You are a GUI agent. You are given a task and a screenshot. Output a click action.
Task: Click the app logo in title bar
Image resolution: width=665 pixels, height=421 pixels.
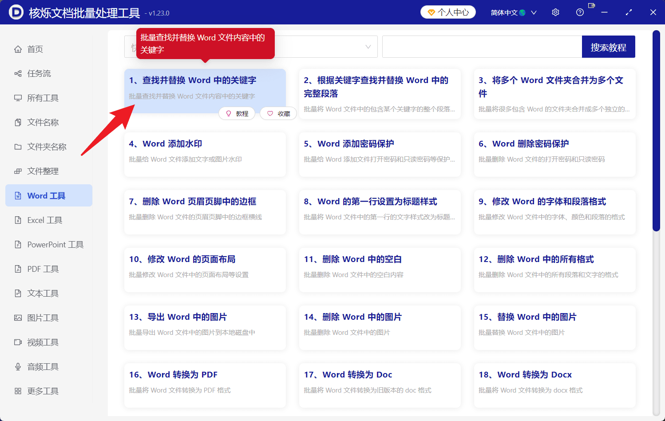[16, 12]
